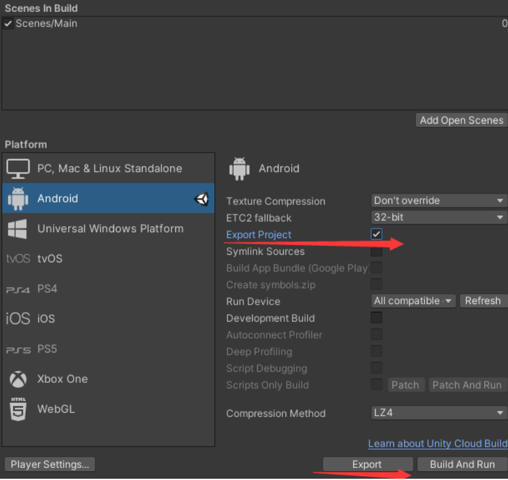Click the Xbox One logo icon
508x480 pixels.
click(18, 379)
